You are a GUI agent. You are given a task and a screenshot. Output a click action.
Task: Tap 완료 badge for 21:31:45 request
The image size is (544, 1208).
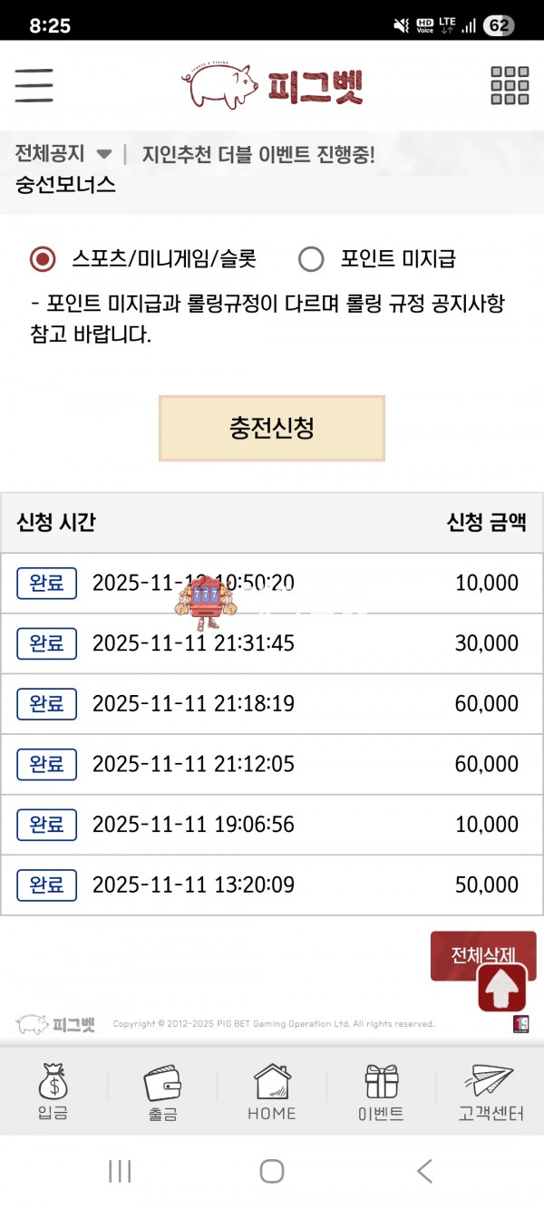point(46,643)
